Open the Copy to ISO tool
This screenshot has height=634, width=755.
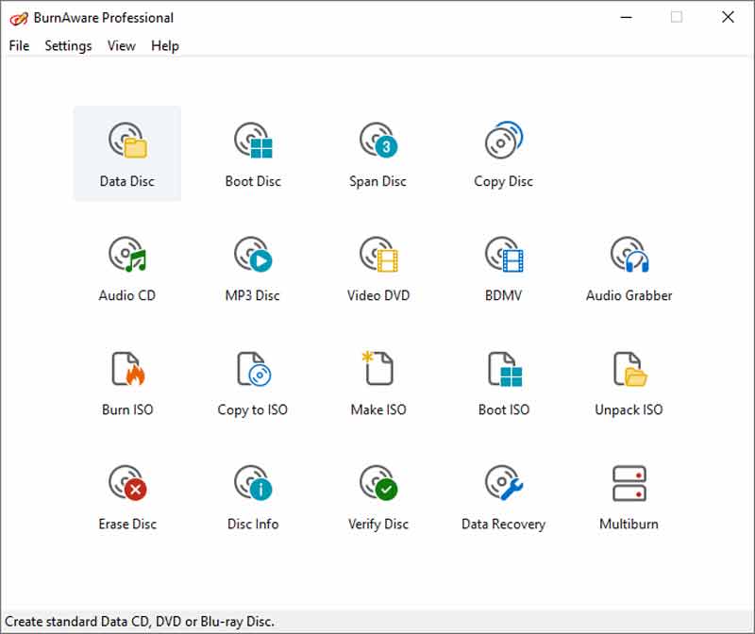(x=253, y=371)
